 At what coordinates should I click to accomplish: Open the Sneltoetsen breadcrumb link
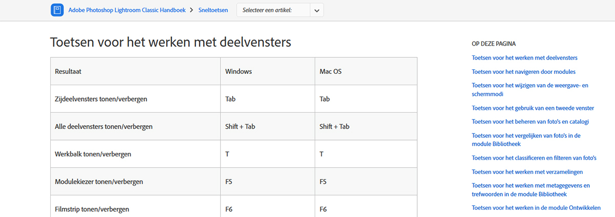click(x=214, y=10)
